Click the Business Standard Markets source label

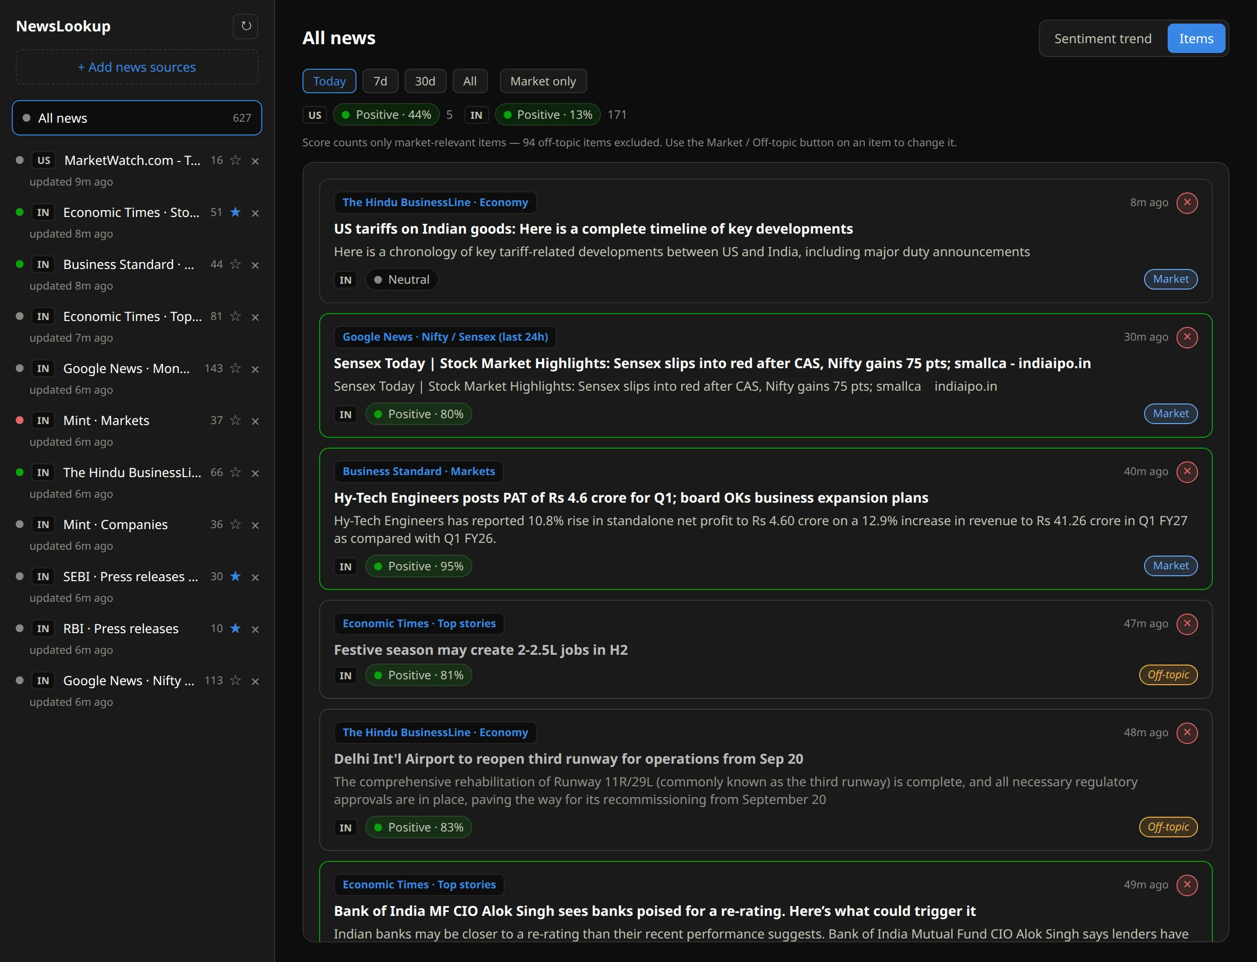point(419,472)
